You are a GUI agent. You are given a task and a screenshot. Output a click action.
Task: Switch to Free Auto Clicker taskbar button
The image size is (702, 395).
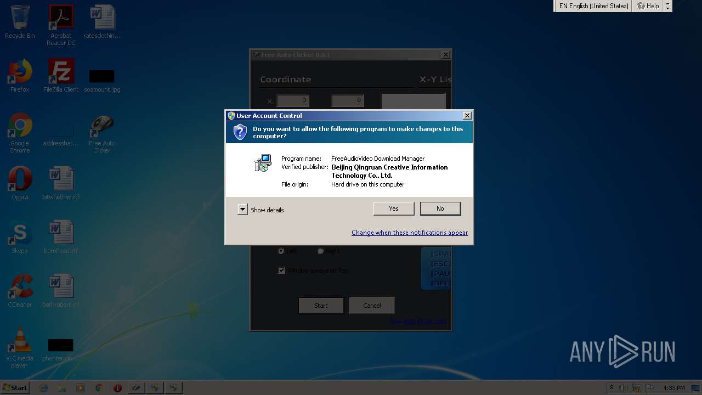[x=136, y=388]
